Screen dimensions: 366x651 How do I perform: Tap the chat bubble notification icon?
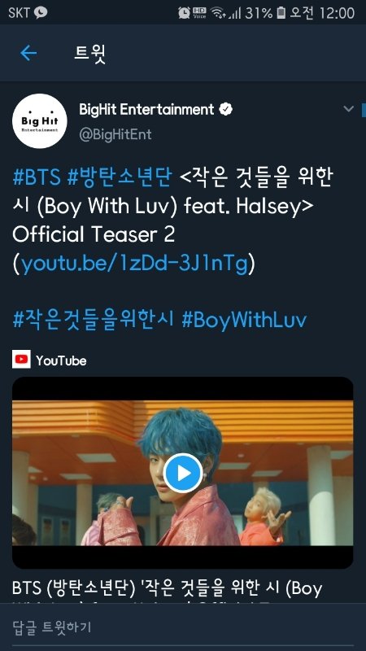[x=40, y=12]
